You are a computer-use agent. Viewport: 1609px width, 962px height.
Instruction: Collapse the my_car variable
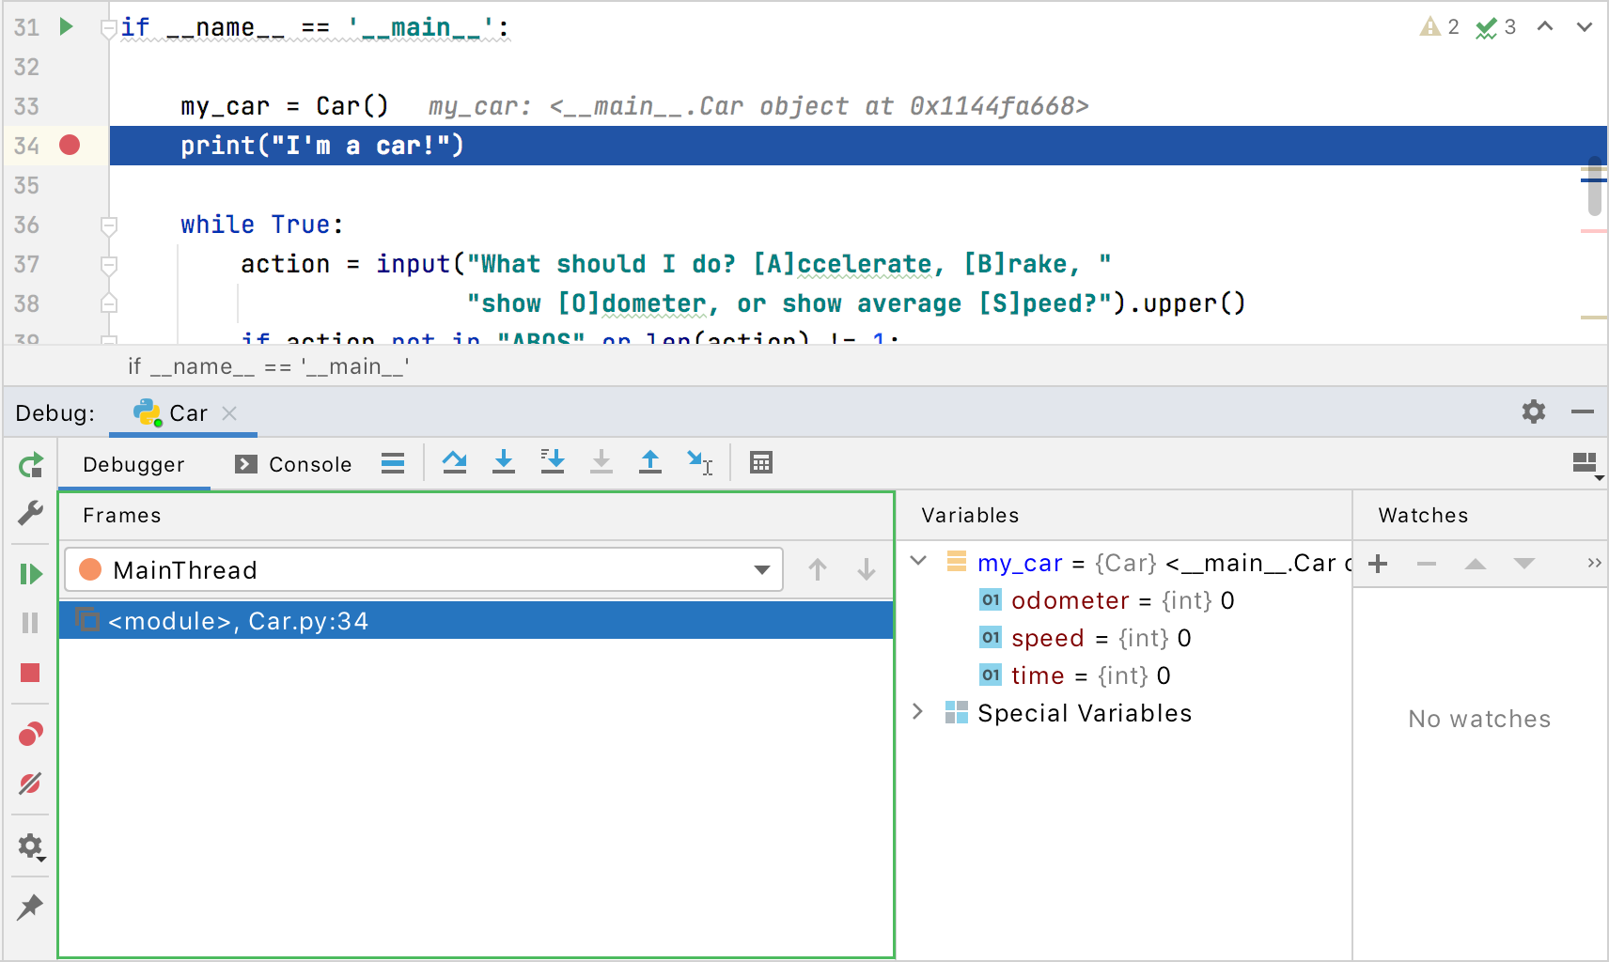coord(918,561)
